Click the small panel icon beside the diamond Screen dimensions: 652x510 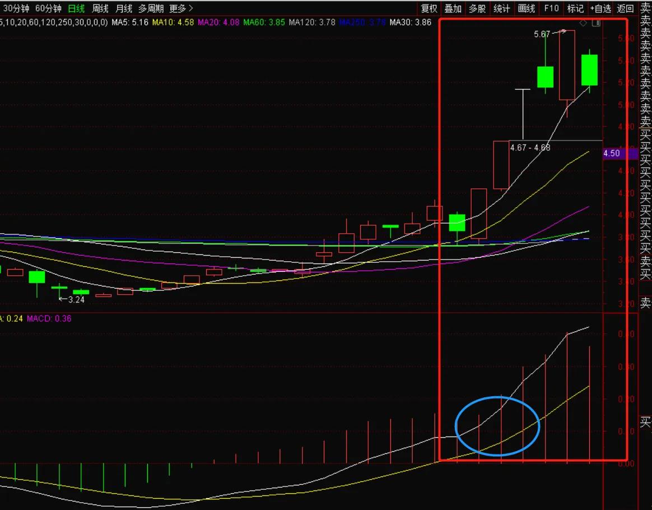pos(597,24)
